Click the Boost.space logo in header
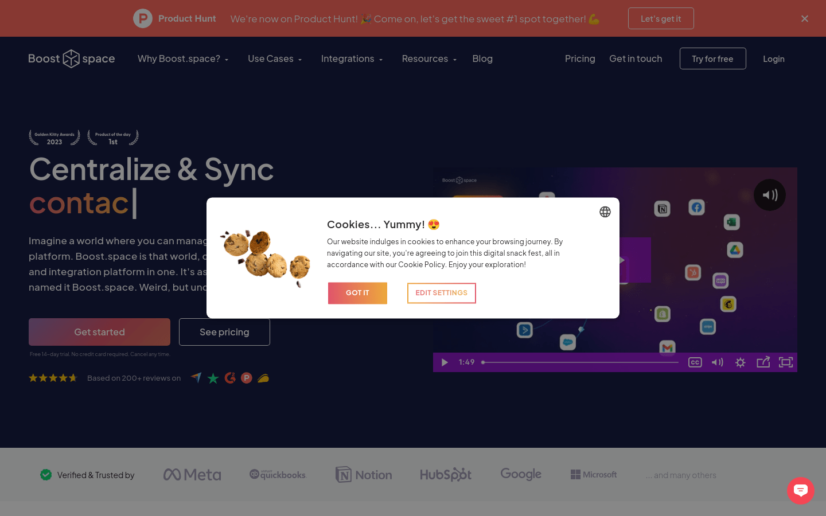Screen dimensions: 826x516 coord(72,58)
